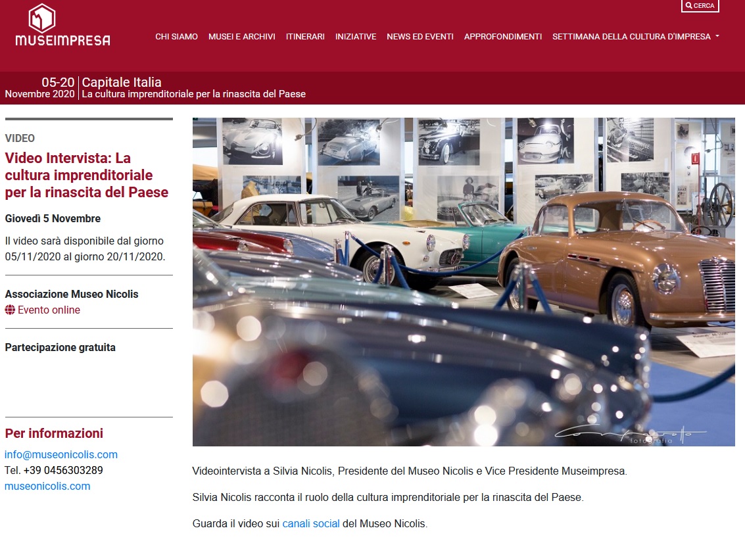Open the Musei e Archivi menu
The image size is (745, 545).
click(x=242, y=37)
